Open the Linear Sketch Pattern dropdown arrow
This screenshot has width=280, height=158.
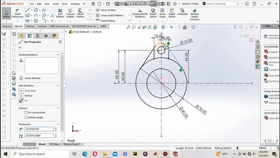[129, 15]
